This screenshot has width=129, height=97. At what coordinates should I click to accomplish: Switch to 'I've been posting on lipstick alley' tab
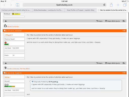(x=16, y=10)
